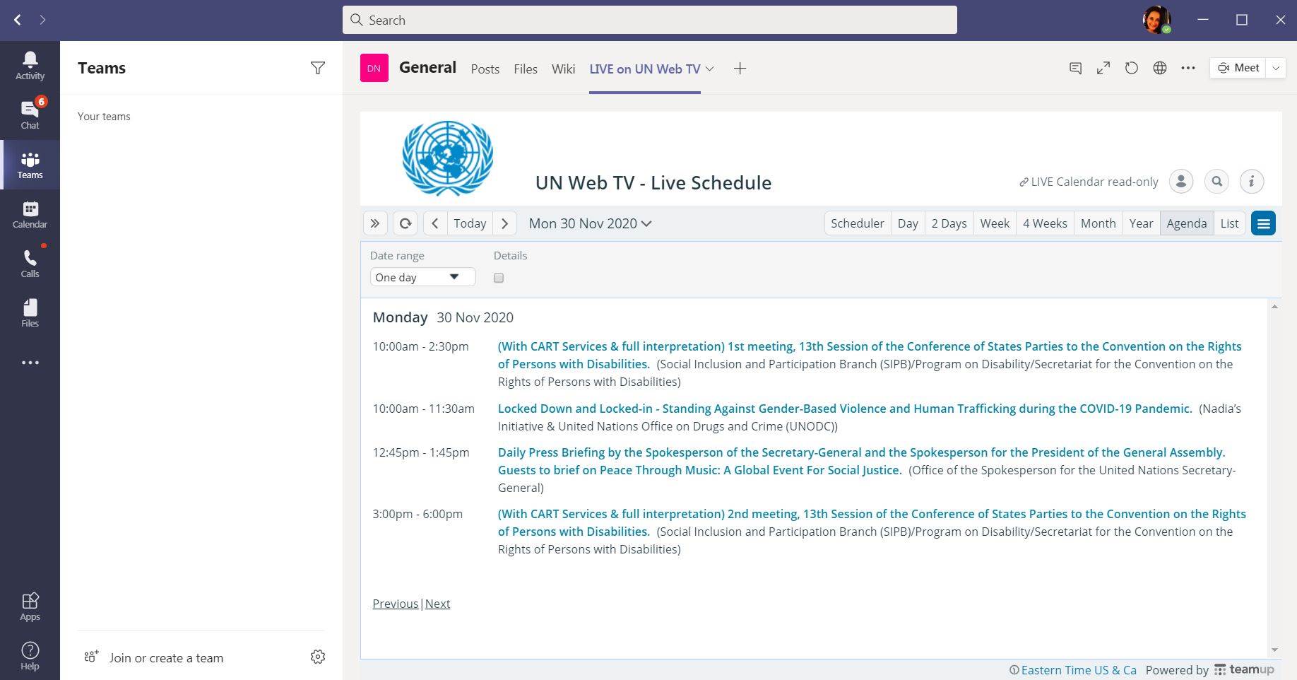Open the Apps store

[30, 606]
